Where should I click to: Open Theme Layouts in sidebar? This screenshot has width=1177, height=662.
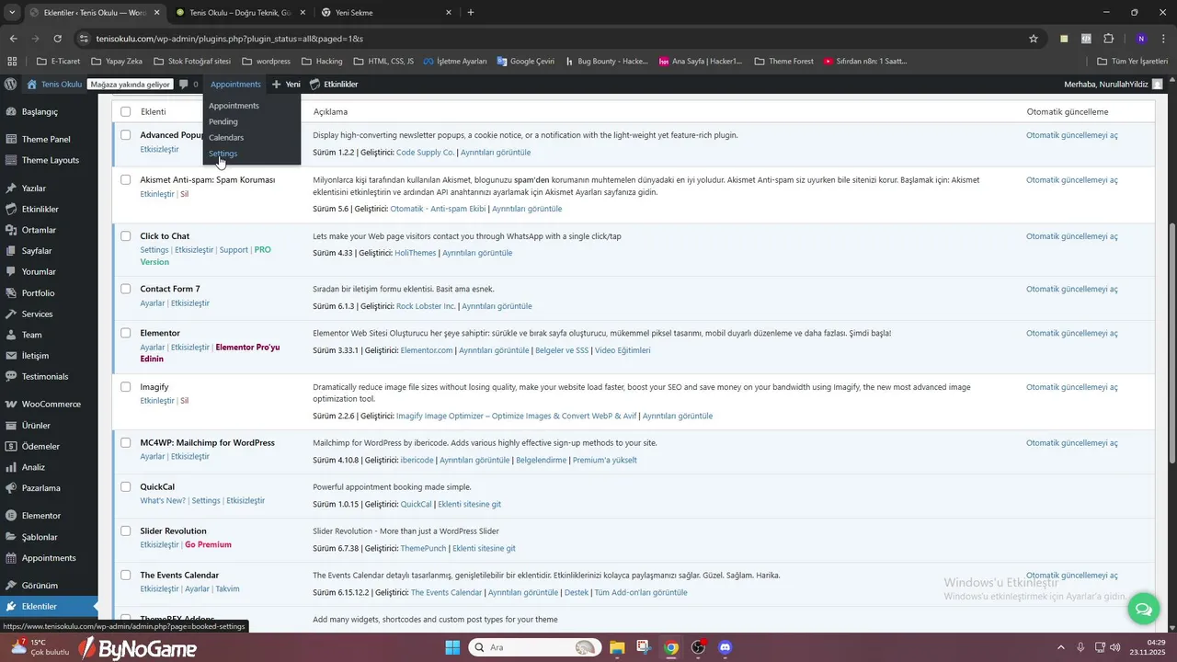tap(49, 160)
